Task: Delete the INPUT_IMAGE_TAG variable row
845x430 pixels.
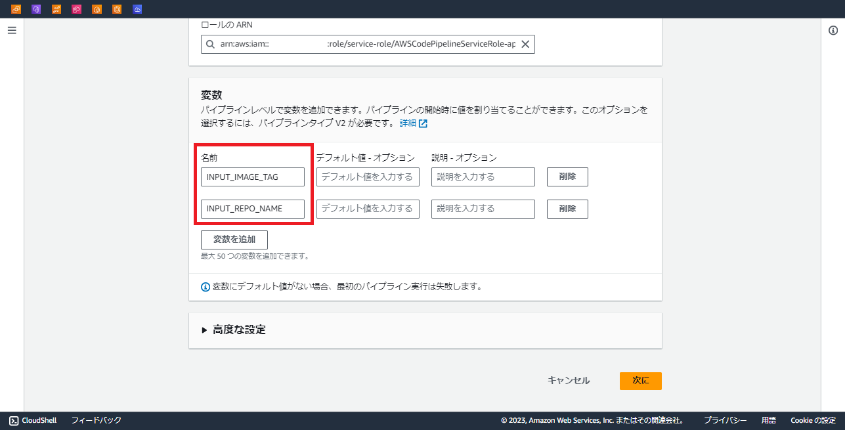Action: point(567,177)
